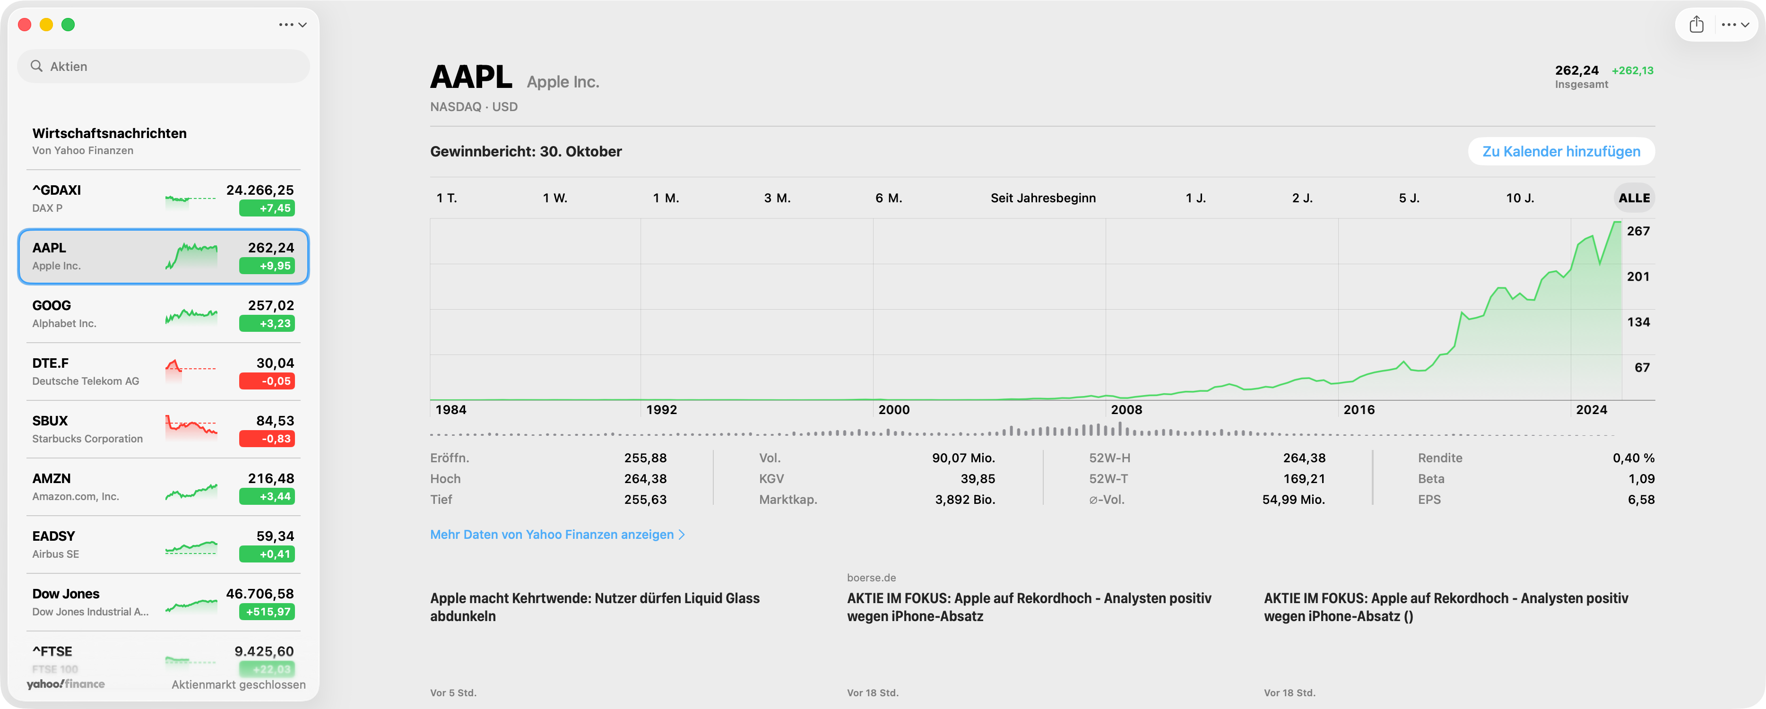The height and width of the screenshot is (709, 1766).
Task: Click the search magnifier icon
Action: click(37, 66)
